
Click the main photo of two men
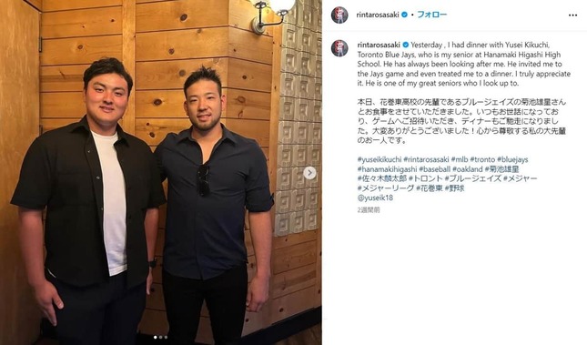(161, 172)
